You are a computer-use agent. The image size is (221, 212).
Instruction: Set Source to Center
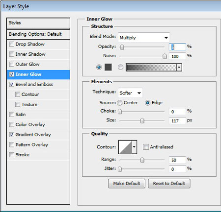tap(120, 103)
